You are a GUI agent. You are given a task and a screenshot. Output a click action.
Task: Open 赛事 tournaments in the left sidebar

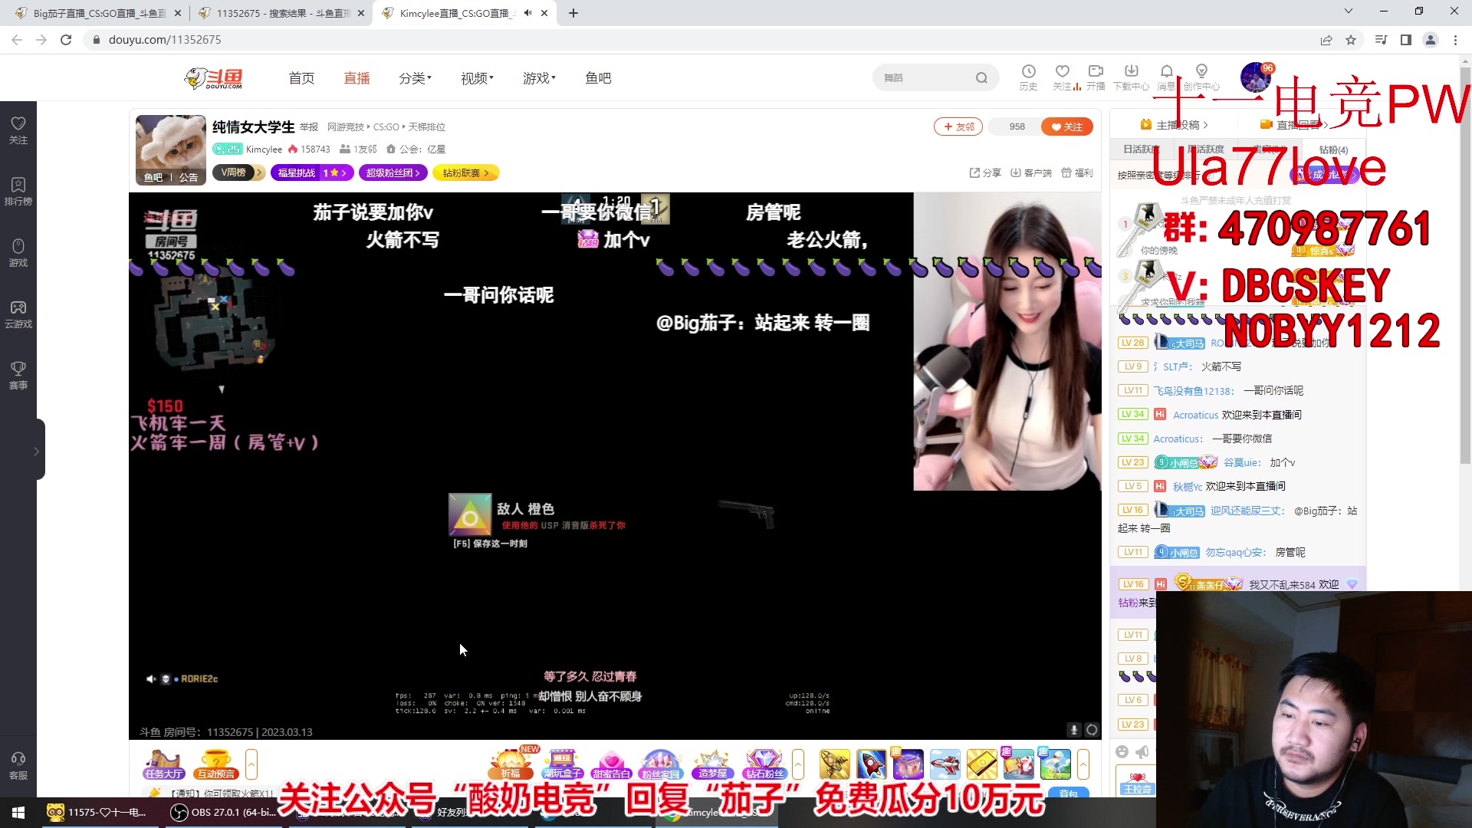pos(18,375)
